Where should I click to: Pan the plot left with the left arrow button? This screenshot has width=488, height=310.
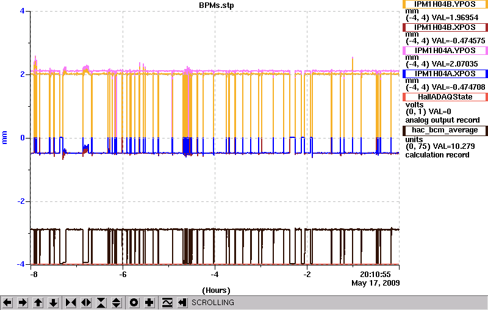tap(7, 303)
